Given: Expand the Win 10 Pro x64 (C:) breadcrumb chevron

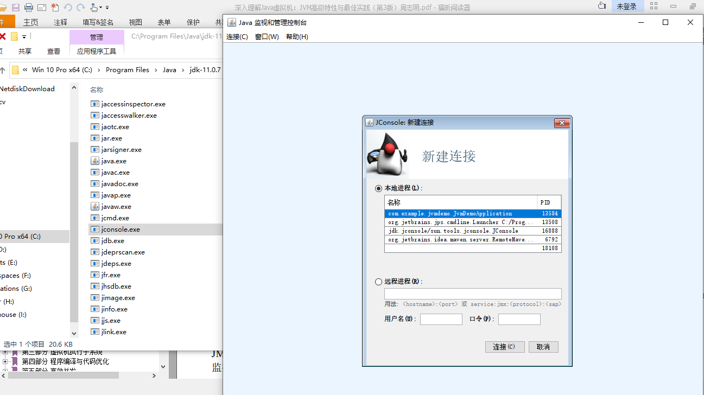Looking at the screenshot, I should coord(99,70).
